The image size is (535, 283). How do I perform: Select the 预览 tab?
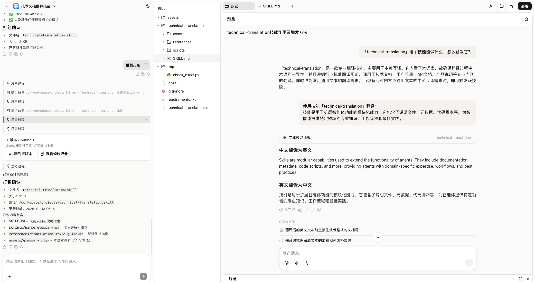pos(239,6)
